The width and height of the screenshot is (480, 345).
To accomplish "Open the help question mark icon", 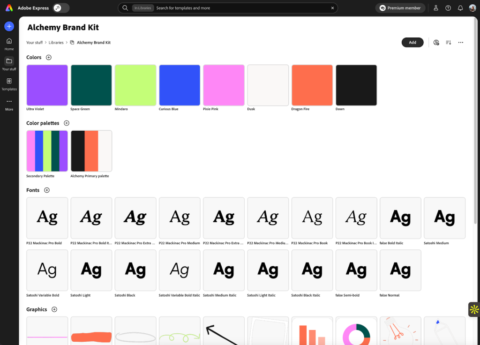I will [x=448, y=8].
